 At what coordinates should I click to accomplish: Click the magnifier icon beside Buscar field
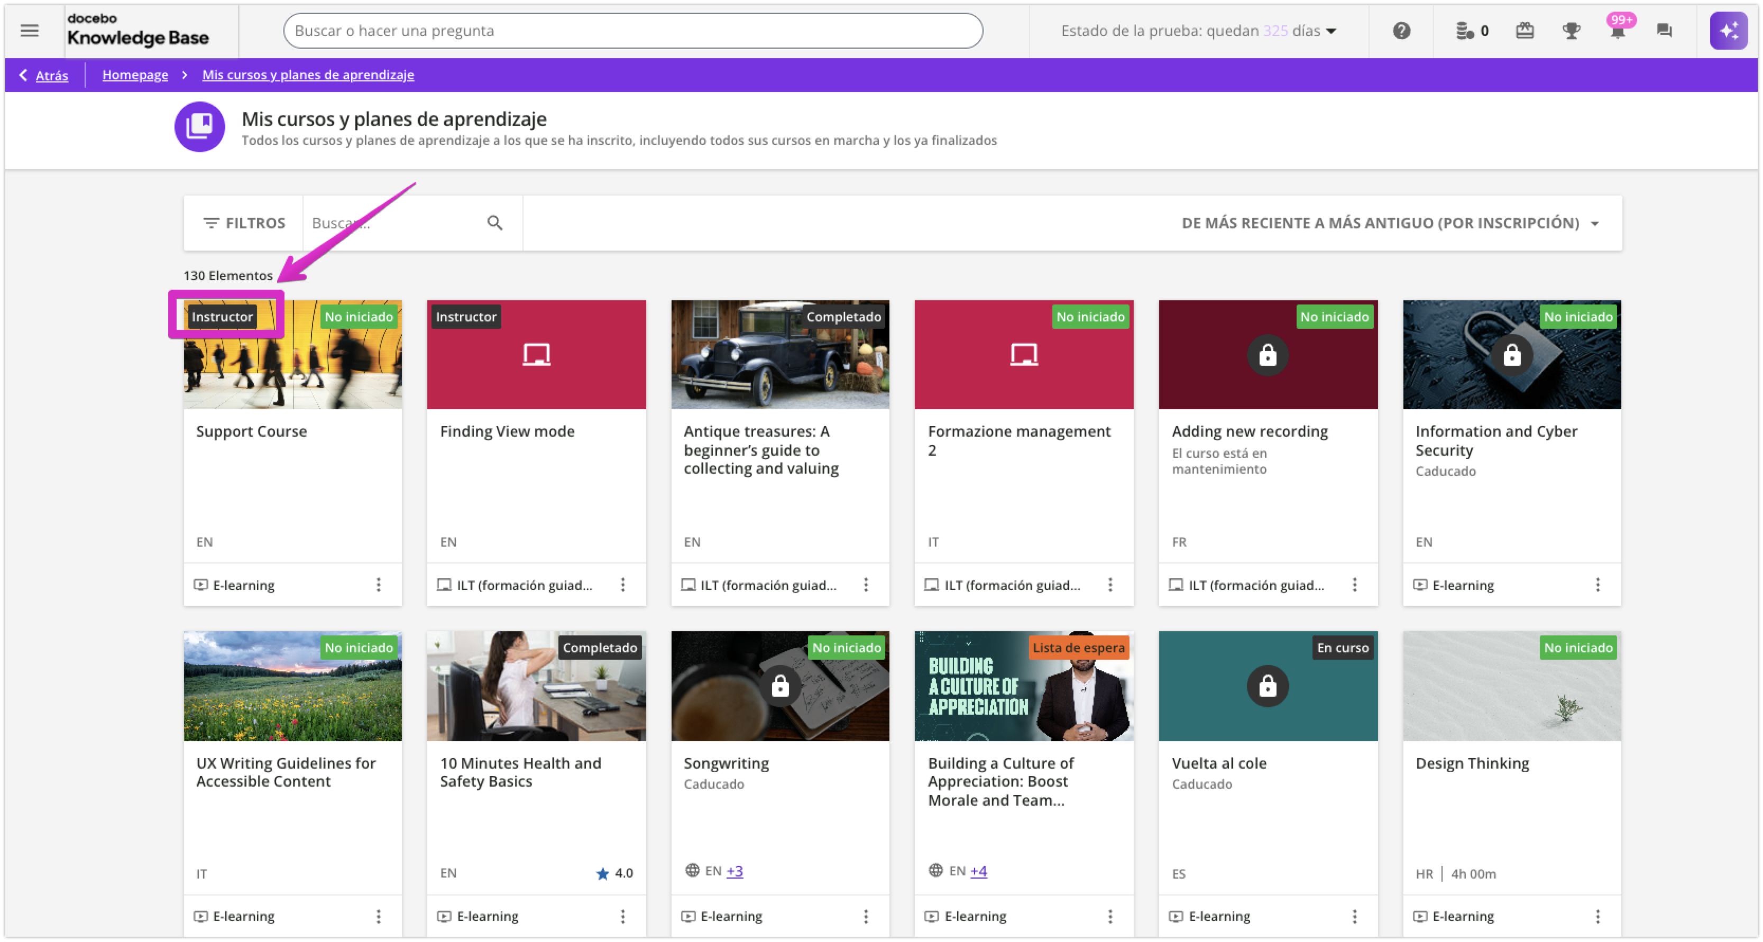(495, 223)
